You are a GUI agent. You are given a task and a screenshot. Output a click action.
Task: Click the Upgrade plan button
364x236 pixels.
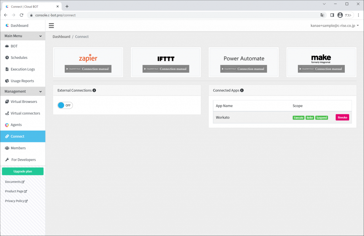tap(23, 171)
